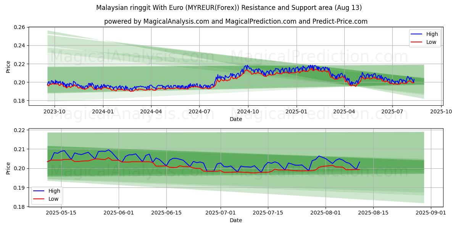The image size is (458, 229).
Task: Select the '2025-04' x-axis label
Action: [344, 111]
